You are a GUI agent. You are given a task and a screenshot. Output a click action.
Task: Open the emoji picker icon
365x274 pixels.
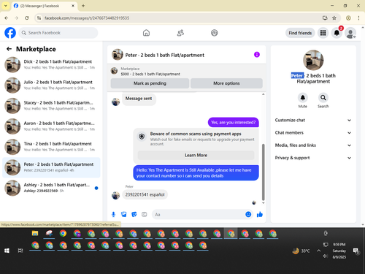pos(248,214)
